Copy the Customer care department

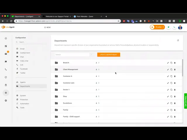pyautogui.click(x=172, y=83)
